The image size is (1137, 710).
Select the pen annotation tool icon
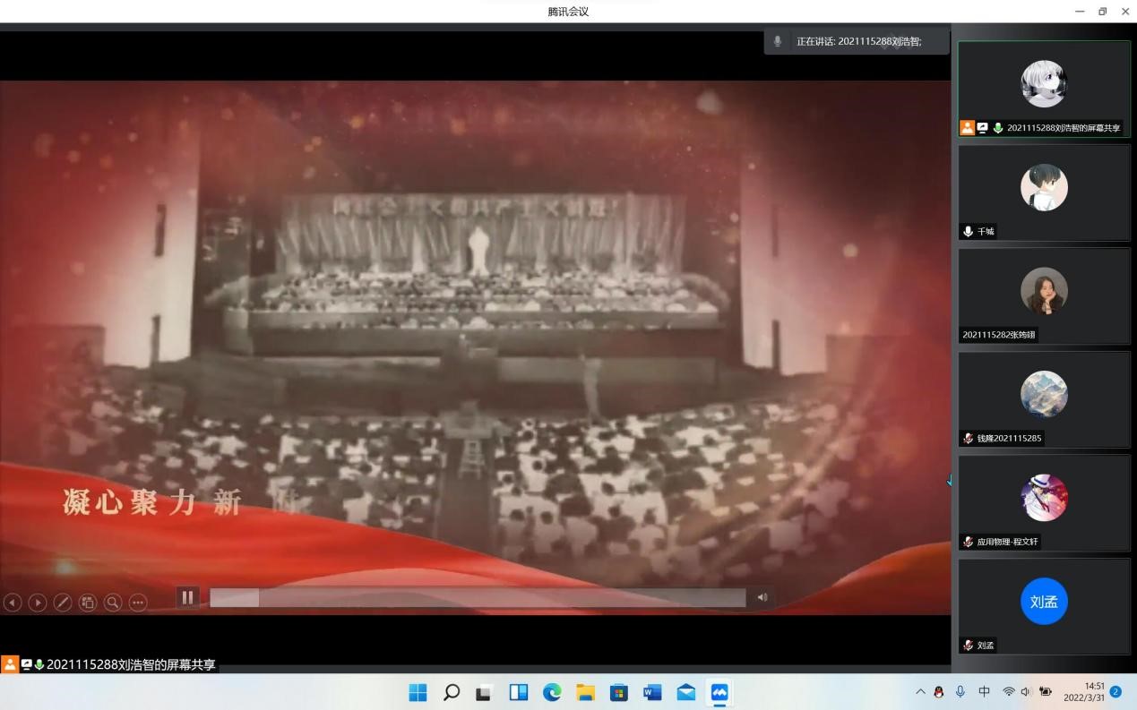tap(63, 603)
